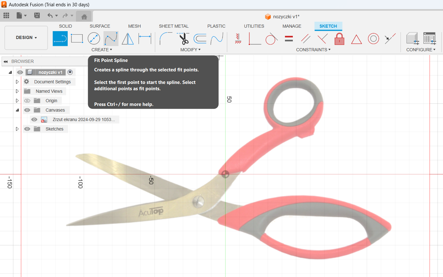The height and width of the screenshot is (277, 443).
Task: Switch to the SKETCH tab
Action: point(328,26)
